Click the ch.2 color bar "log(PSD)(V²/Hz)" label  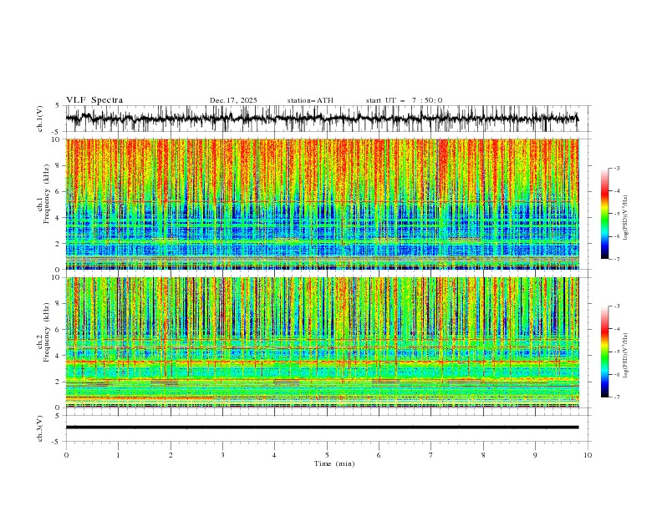tap(626, 356)
